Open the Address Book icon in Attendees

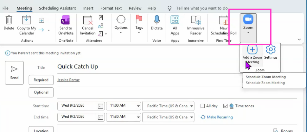101,18
